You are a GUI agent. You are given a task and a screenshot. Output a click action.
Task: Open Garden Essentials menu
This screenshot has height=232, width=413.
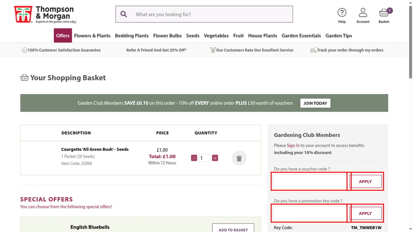point(301,36)
